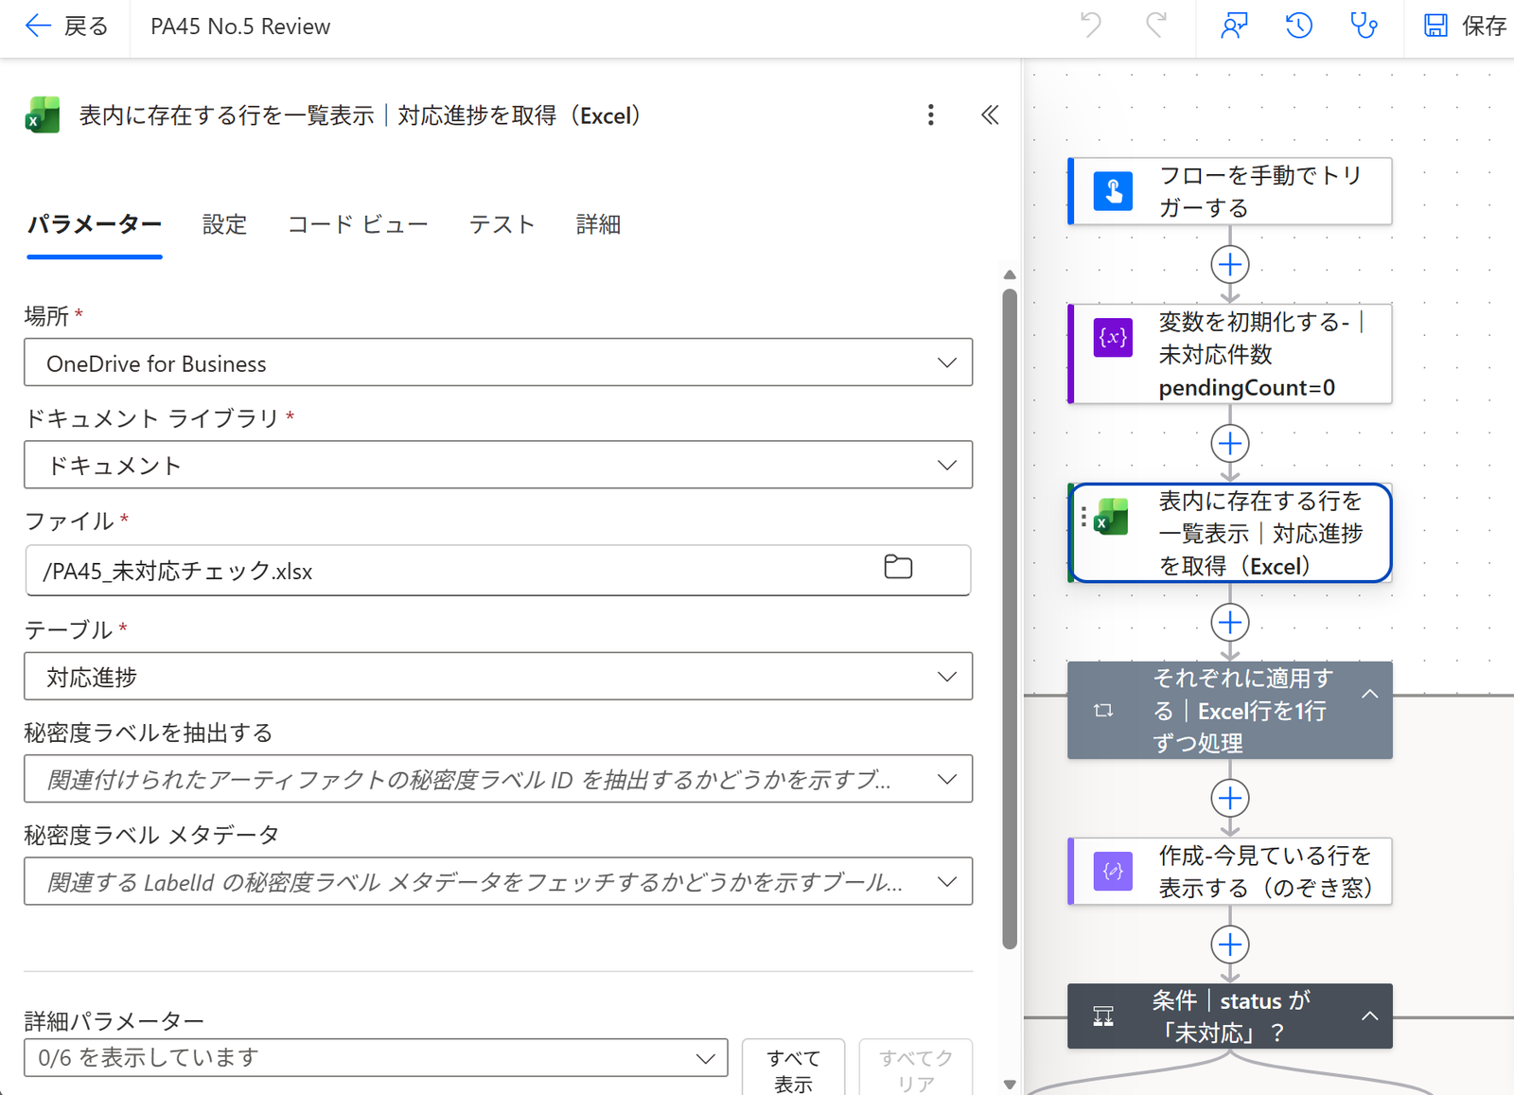Image resolution: width=1514 pixels, height=1095 pixels.
Task: Open the feedback/comments person icon
Action: (1234, 26)
